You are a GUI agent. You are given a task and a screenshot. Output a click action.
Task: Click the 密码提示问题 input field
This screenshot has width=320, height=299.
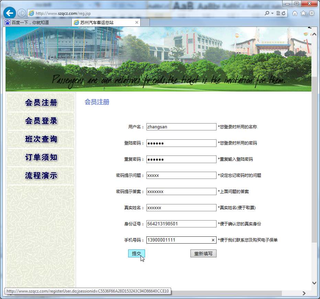181,175
